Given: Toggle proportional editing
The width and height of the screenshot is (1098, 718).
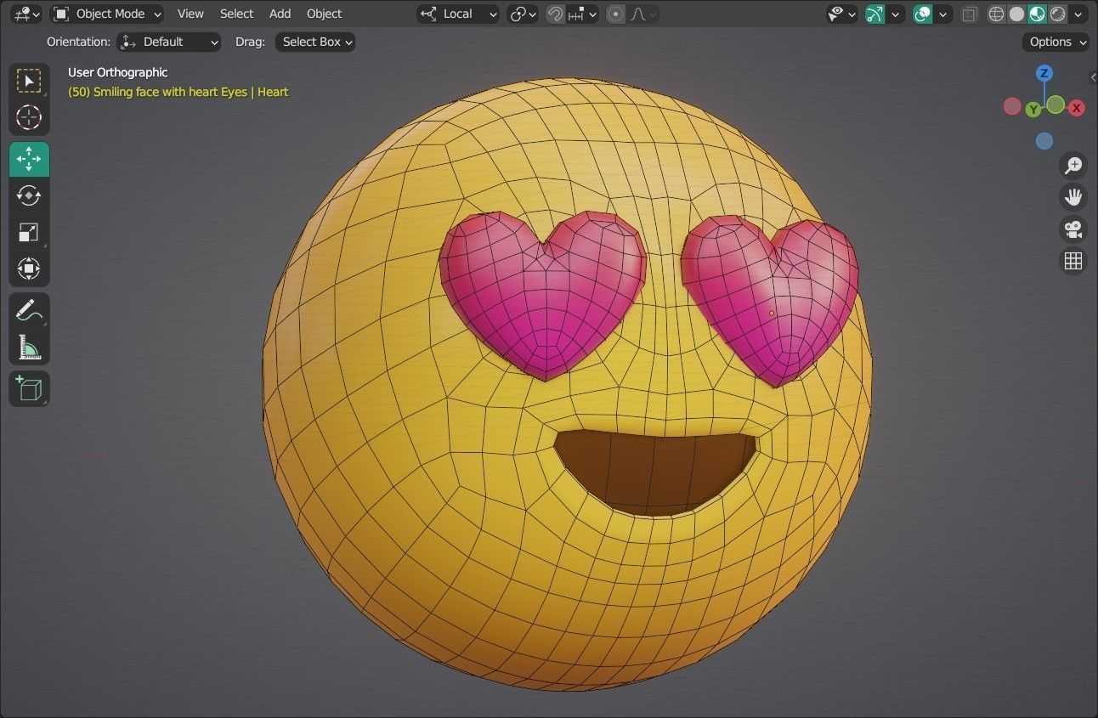Looking at the screenshot, I should 616,14.
